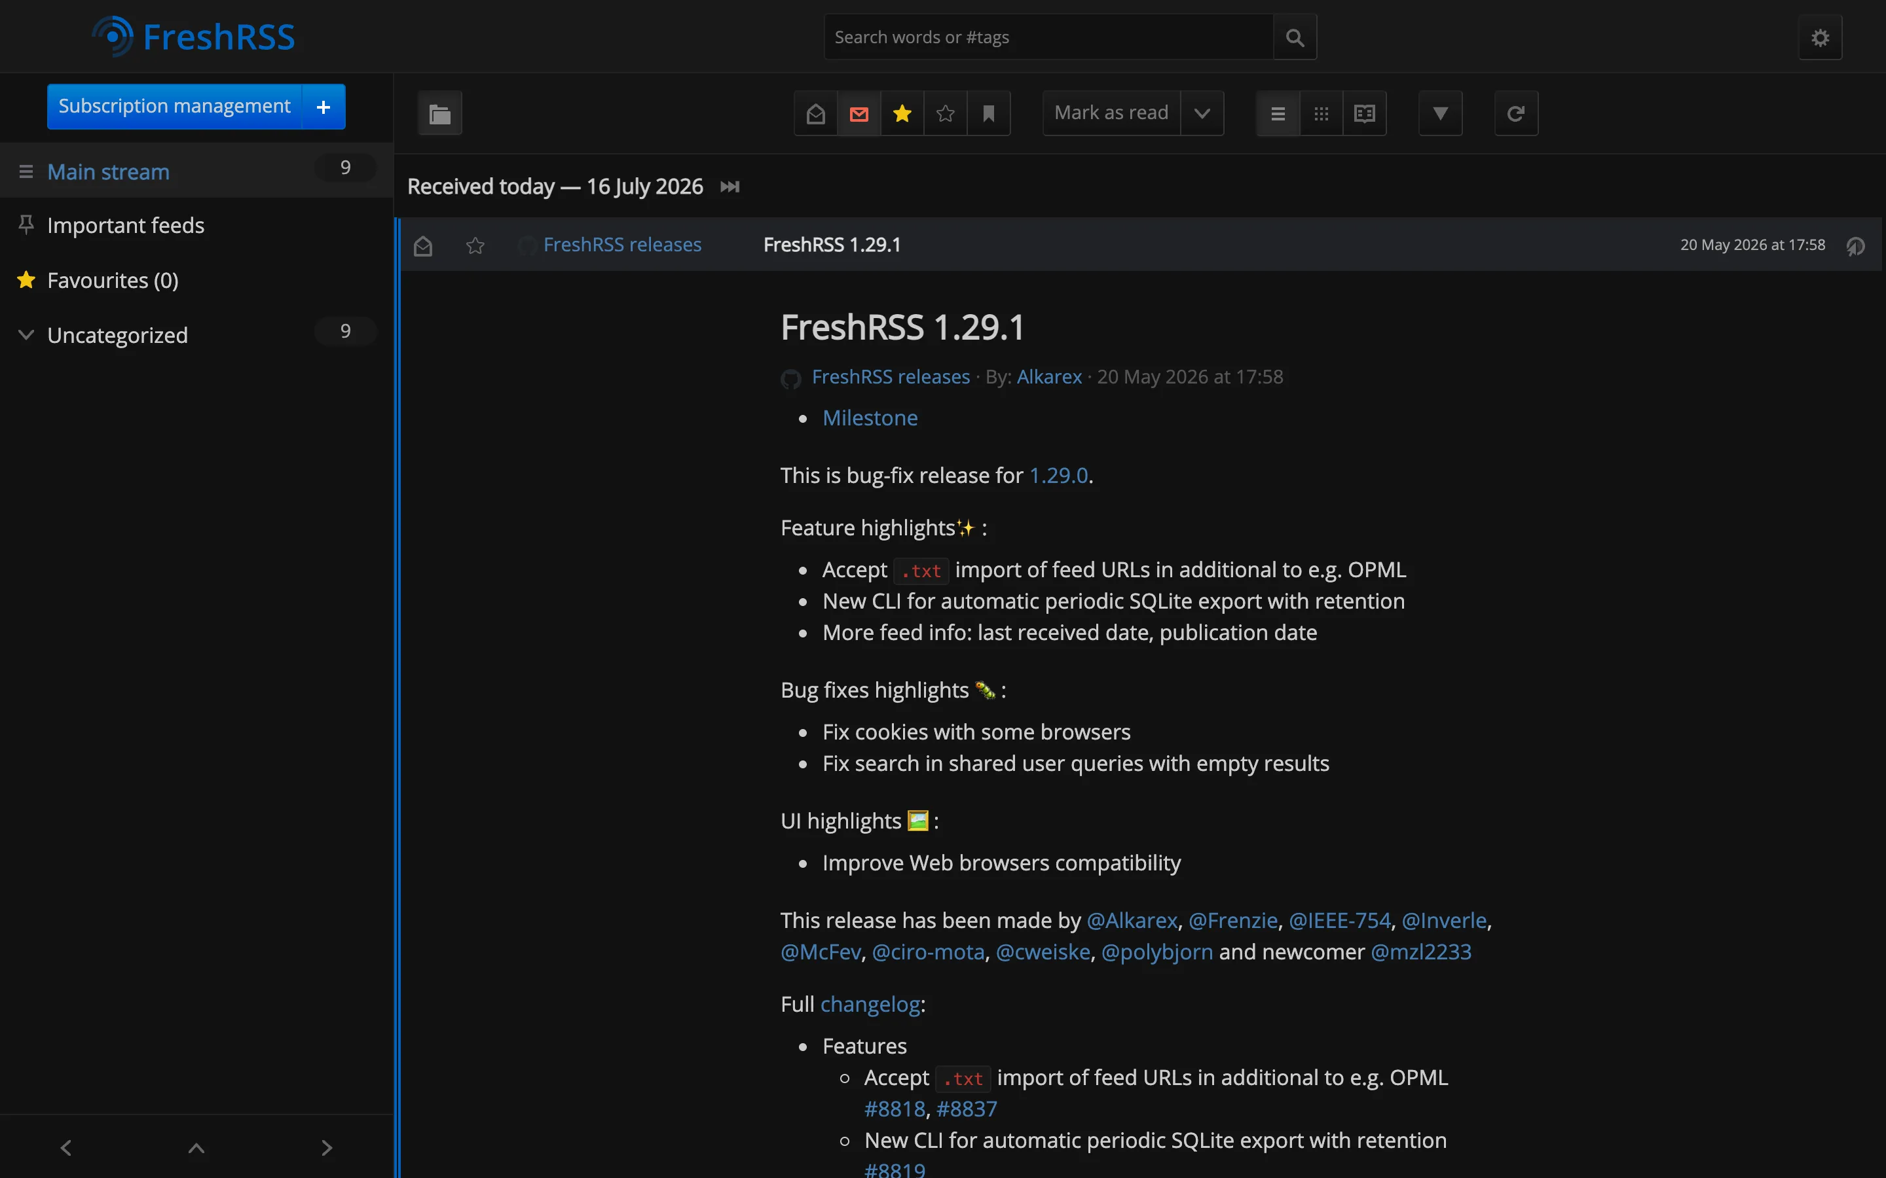Image resolution: width=1886 pixels, height=1178 pixels.
Task: Open FreshRSS releases link under article title
Action: point(891,377)
